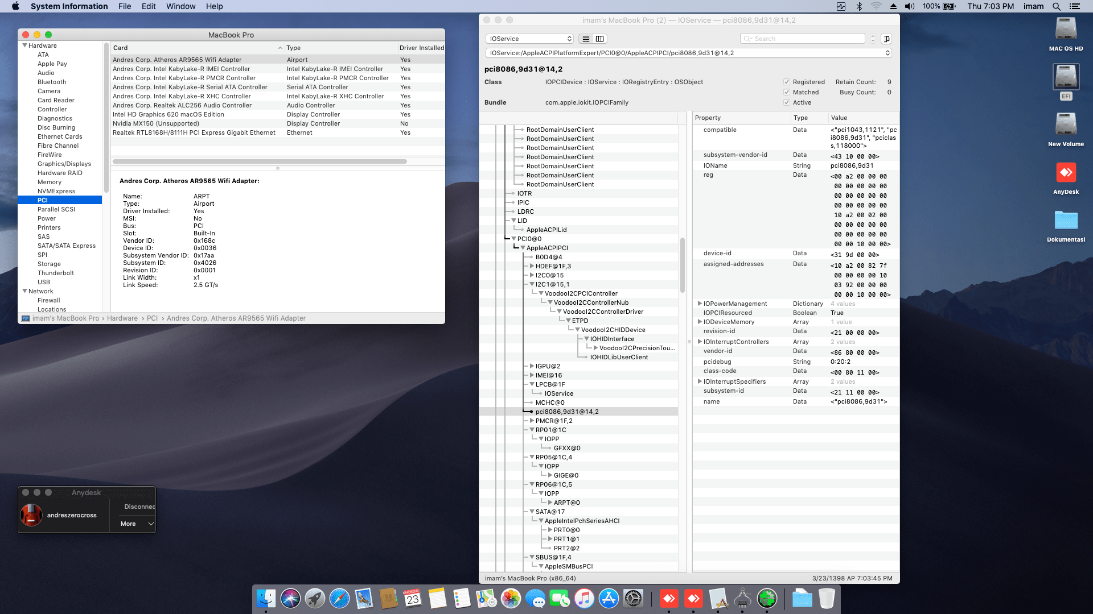This screenshot has height=614, width=1093.
Task: Open Maps from the Dock
Action: [x=486, y=598]
